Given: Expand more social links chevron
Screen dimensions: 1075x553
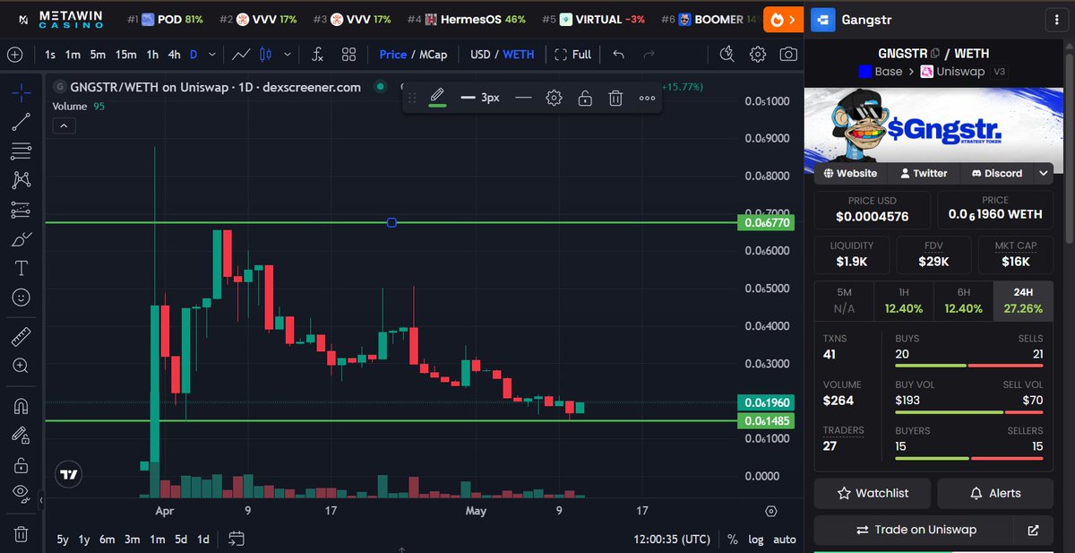Looking at the screenshot, I should [1044, 173].
